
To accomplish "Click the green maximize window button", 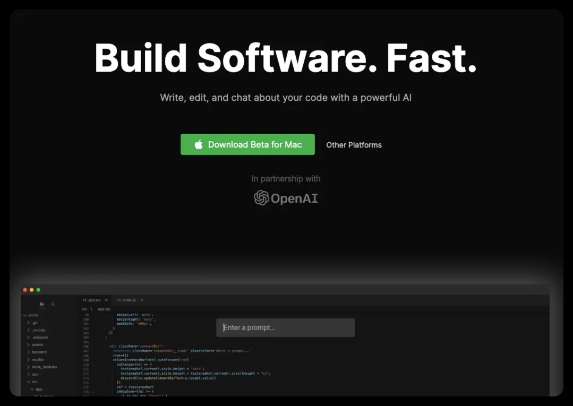I will click(38, 290).
